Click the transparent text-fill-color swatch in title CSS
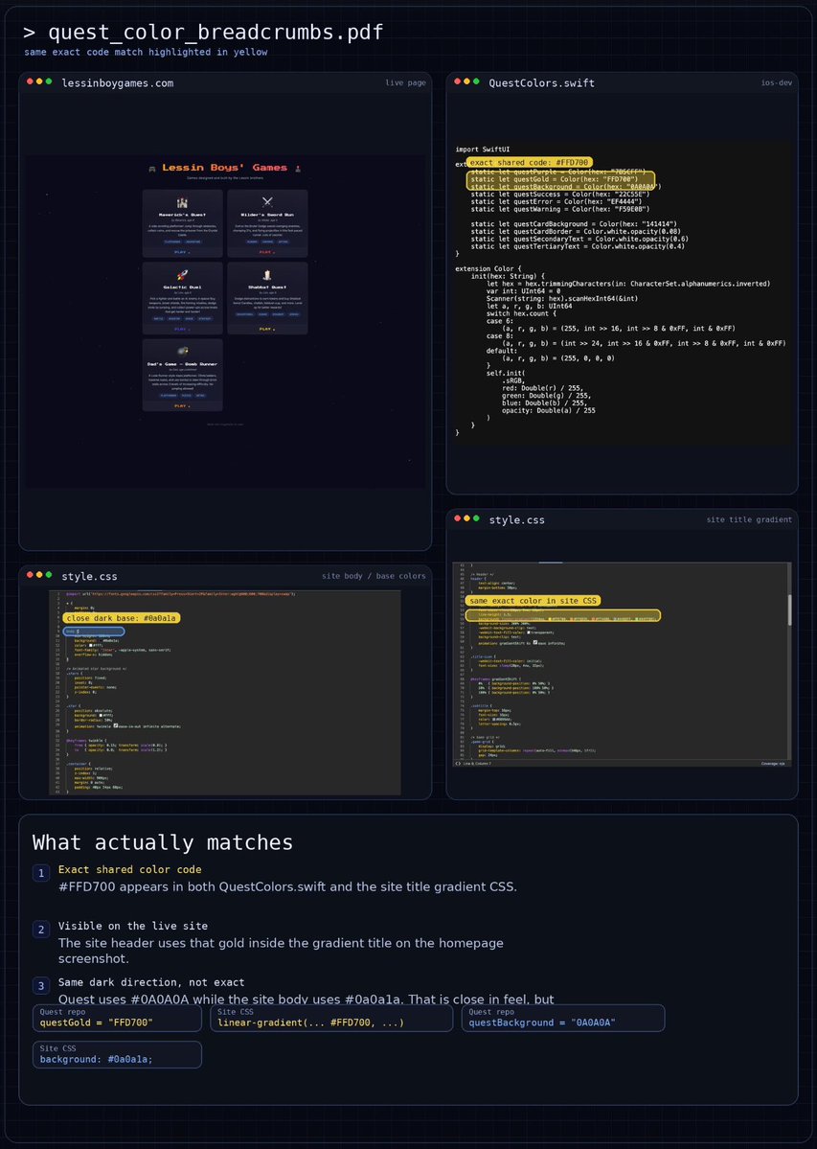Image resolution: width=817 pixels, height=1149 pixels. coord(529,632)
